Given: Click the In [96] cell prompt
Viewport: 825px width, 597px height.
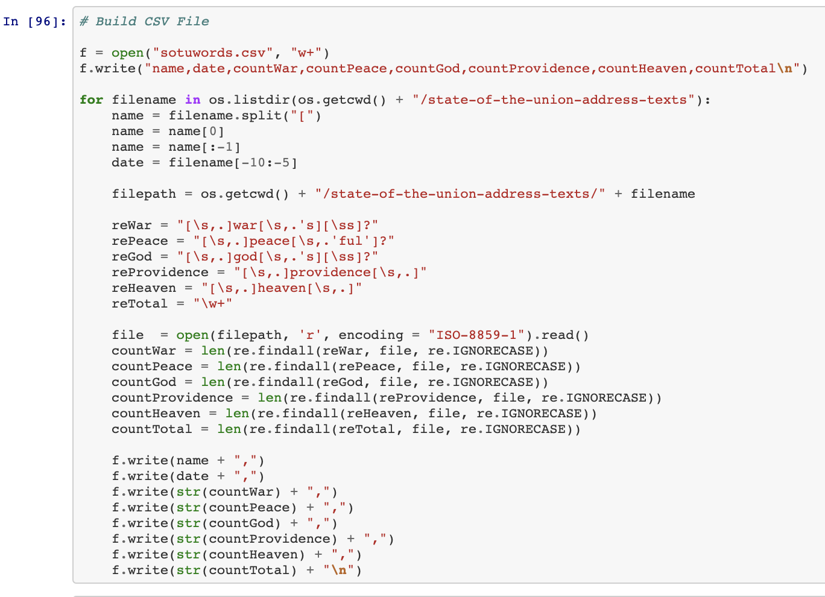Looking at the screenshot, I should click(x=34, y=22).
